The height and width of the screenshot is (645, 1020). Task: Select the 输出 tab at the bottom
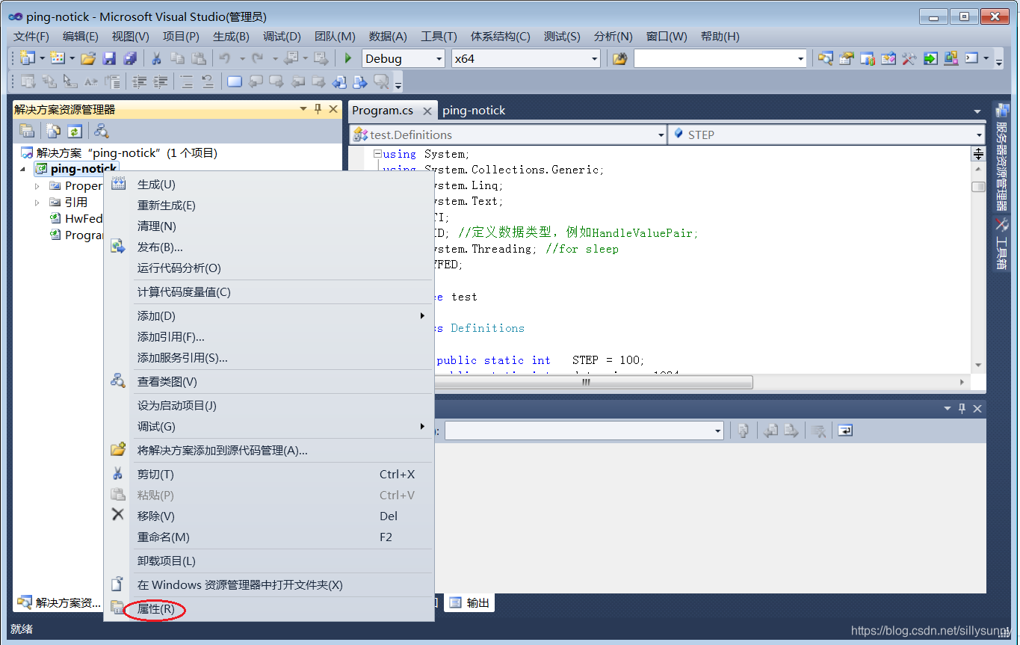(x=470, y=602)
